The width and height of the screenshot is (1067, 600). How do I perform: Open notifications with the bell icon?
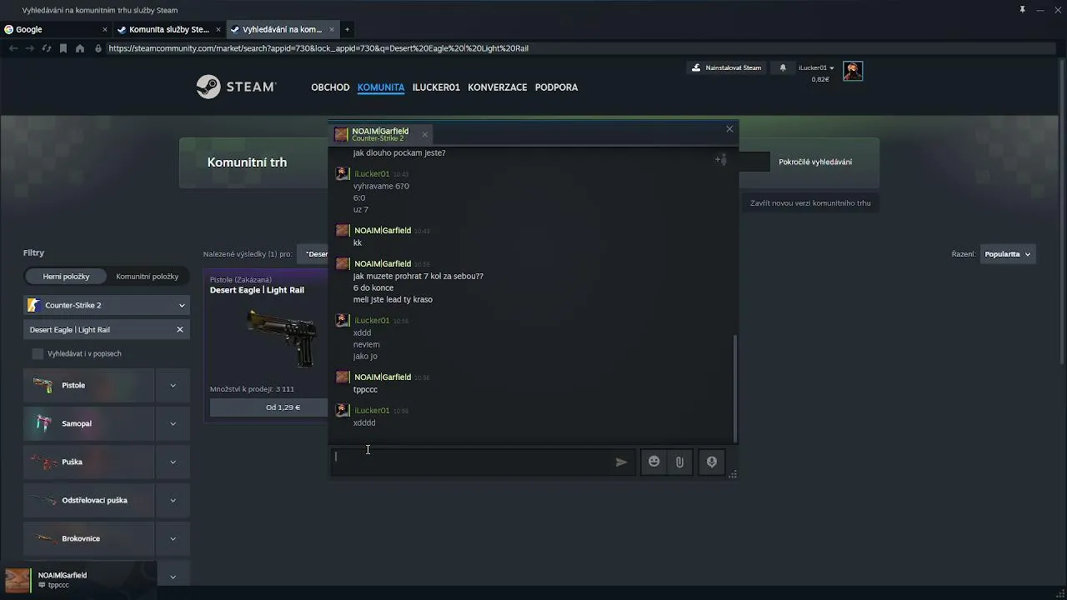click(x=783, y=67)
